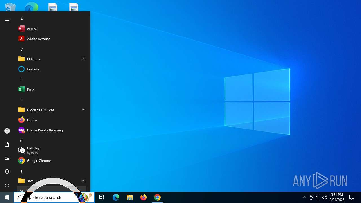
Task: Switch to Google Chrome on the taskbar
Action: (x=157, y=197)
